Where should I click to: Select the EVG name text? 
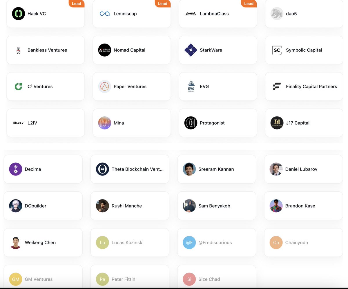point(204,87)
